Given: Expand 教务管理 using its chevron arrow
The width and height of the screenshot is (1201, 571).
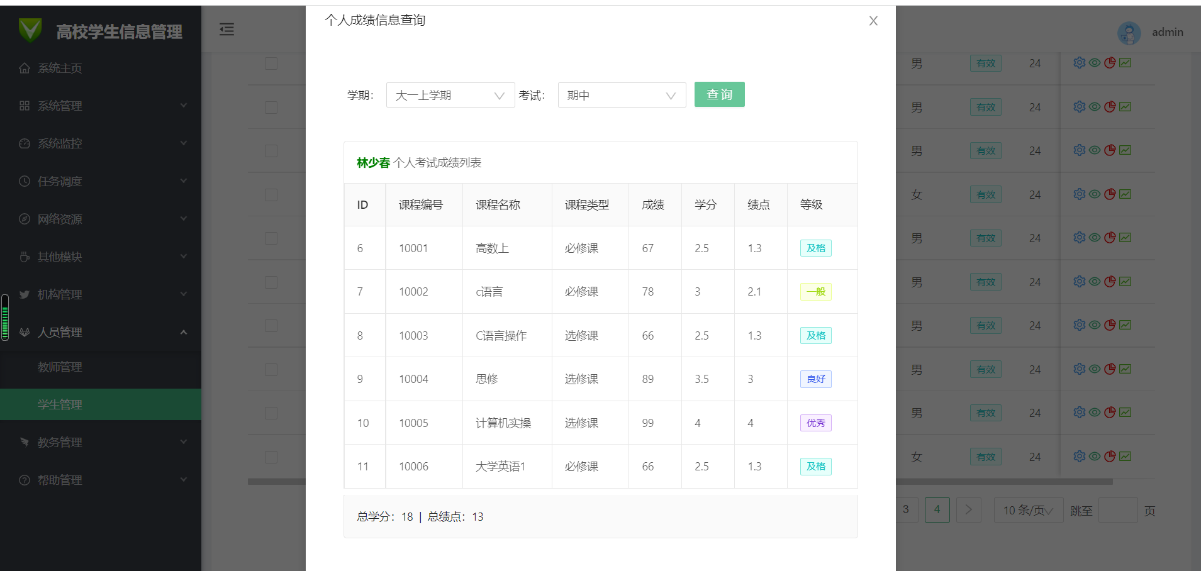Looking at the screenshot, I should tap(184, 441).
